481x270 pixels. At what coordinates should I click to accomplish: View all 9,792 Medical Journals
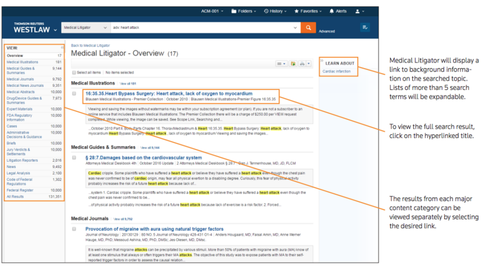(123, 219)
